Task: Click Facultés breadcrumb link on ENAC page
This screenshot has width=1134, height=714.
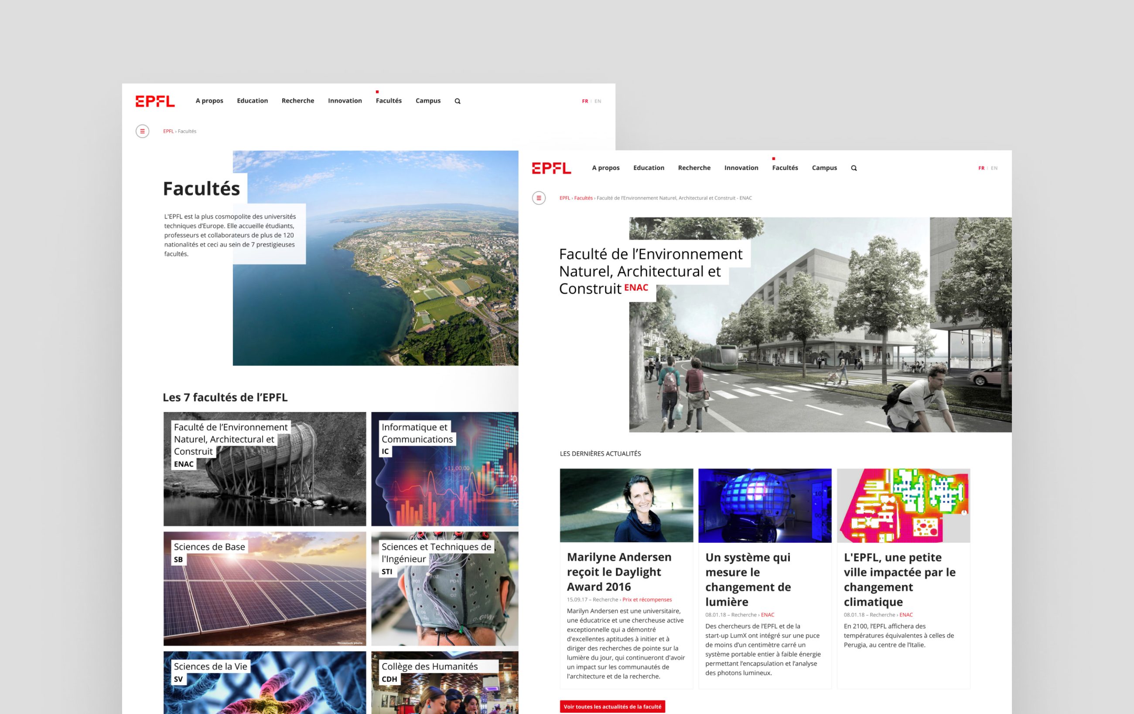Action: [583, 198]
